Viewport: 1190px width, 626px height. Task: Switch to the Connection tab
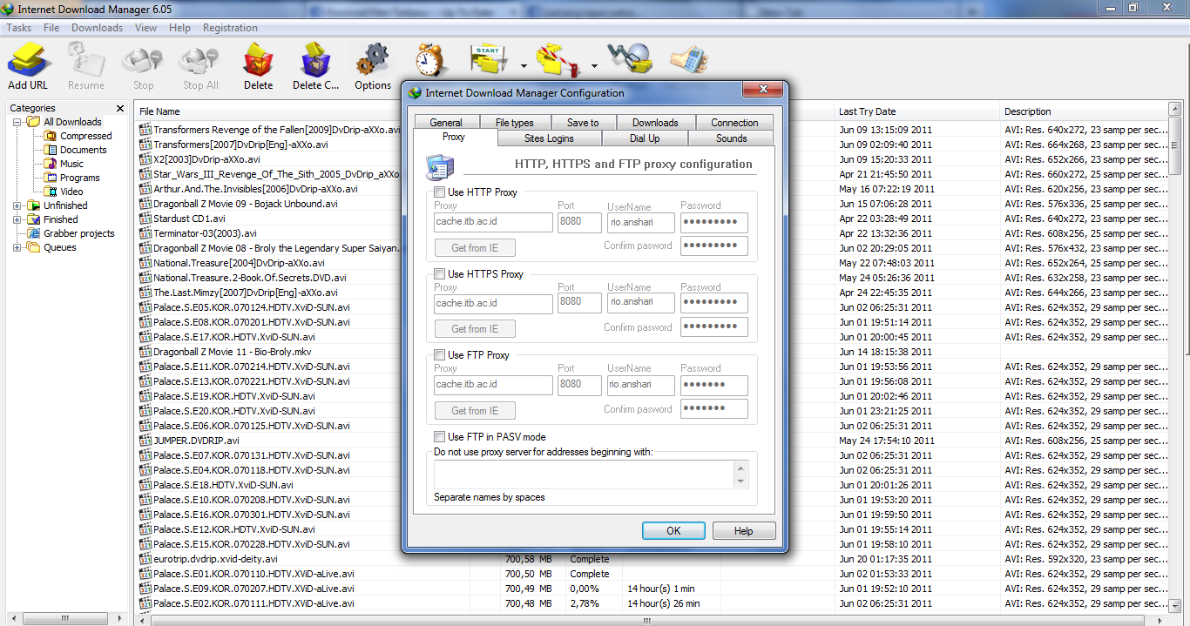pyautogui.click(x=734, y=123)
